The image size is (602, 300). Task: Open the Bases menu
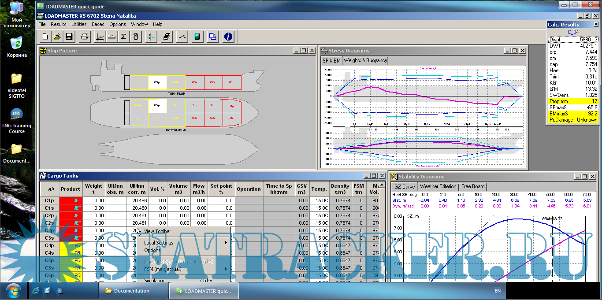(x=98, y=24)
